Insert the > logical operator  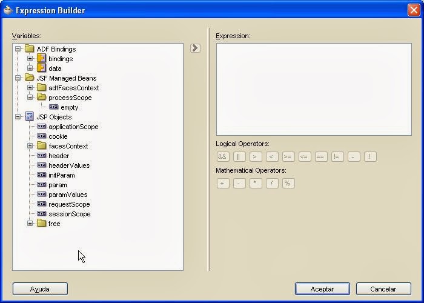(x=256, y=156)
